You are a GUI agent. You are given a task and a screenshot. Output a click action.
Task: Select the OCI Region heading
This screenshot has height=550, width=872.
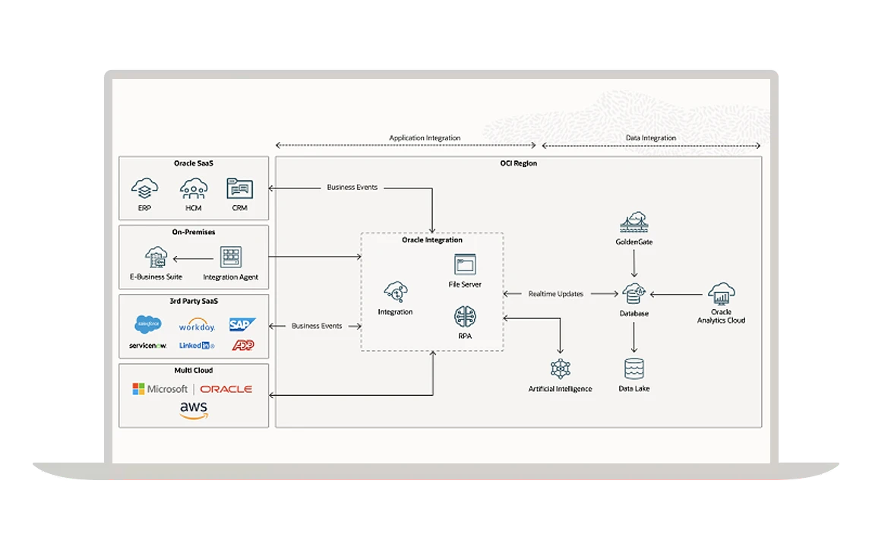[518, 163]
